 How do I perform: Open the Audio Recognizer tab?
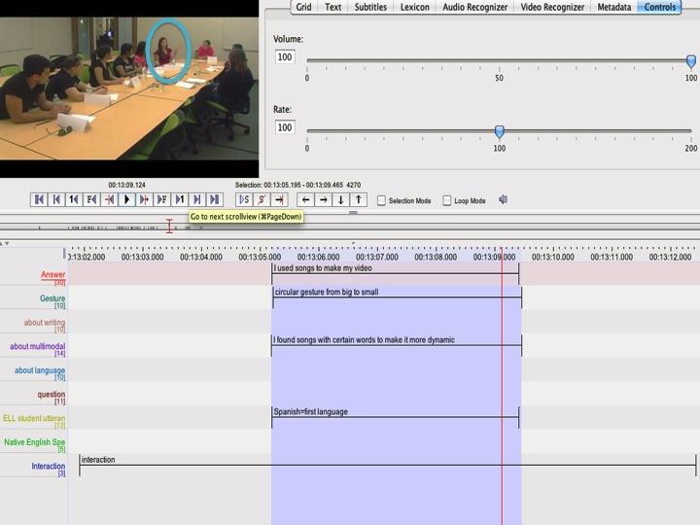[x=475, y=7]
